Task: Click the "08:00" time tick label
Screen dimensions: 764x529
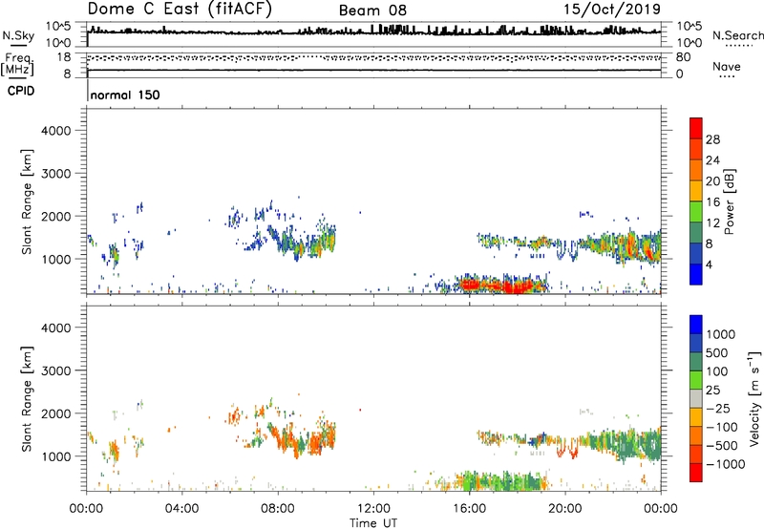Action: click(x=278, y=509)
